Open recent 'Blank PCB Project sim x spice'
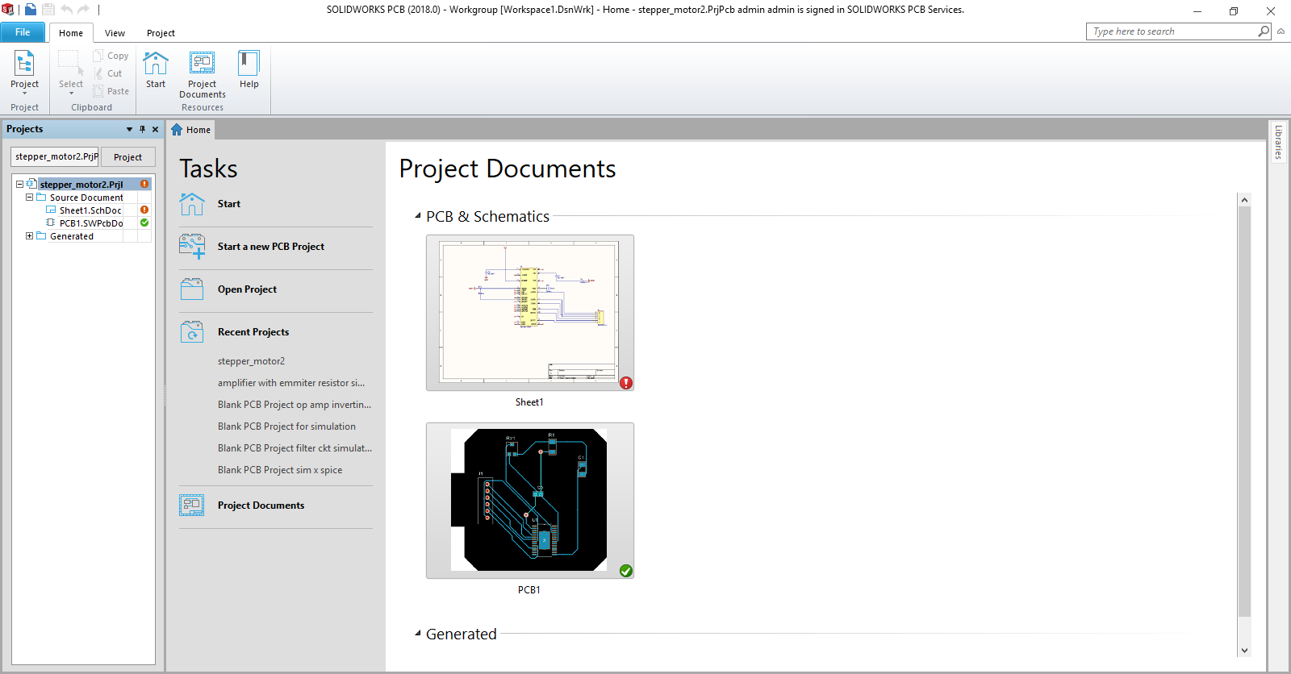 point(280,470)
